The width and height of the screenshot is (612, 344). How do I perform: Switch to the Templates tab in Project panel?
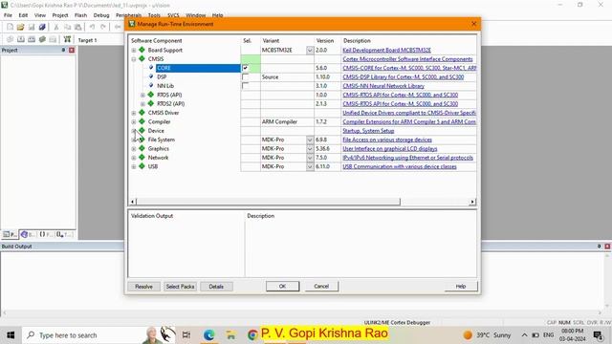[64, 234]
